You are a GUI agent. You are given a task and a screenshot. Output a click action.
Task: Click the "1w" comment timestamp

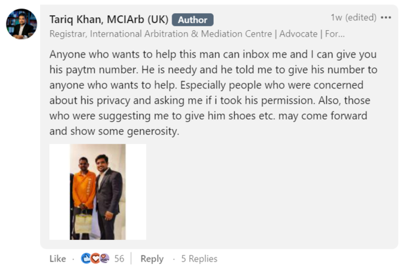pyautogui.click(x=337, y=18)
